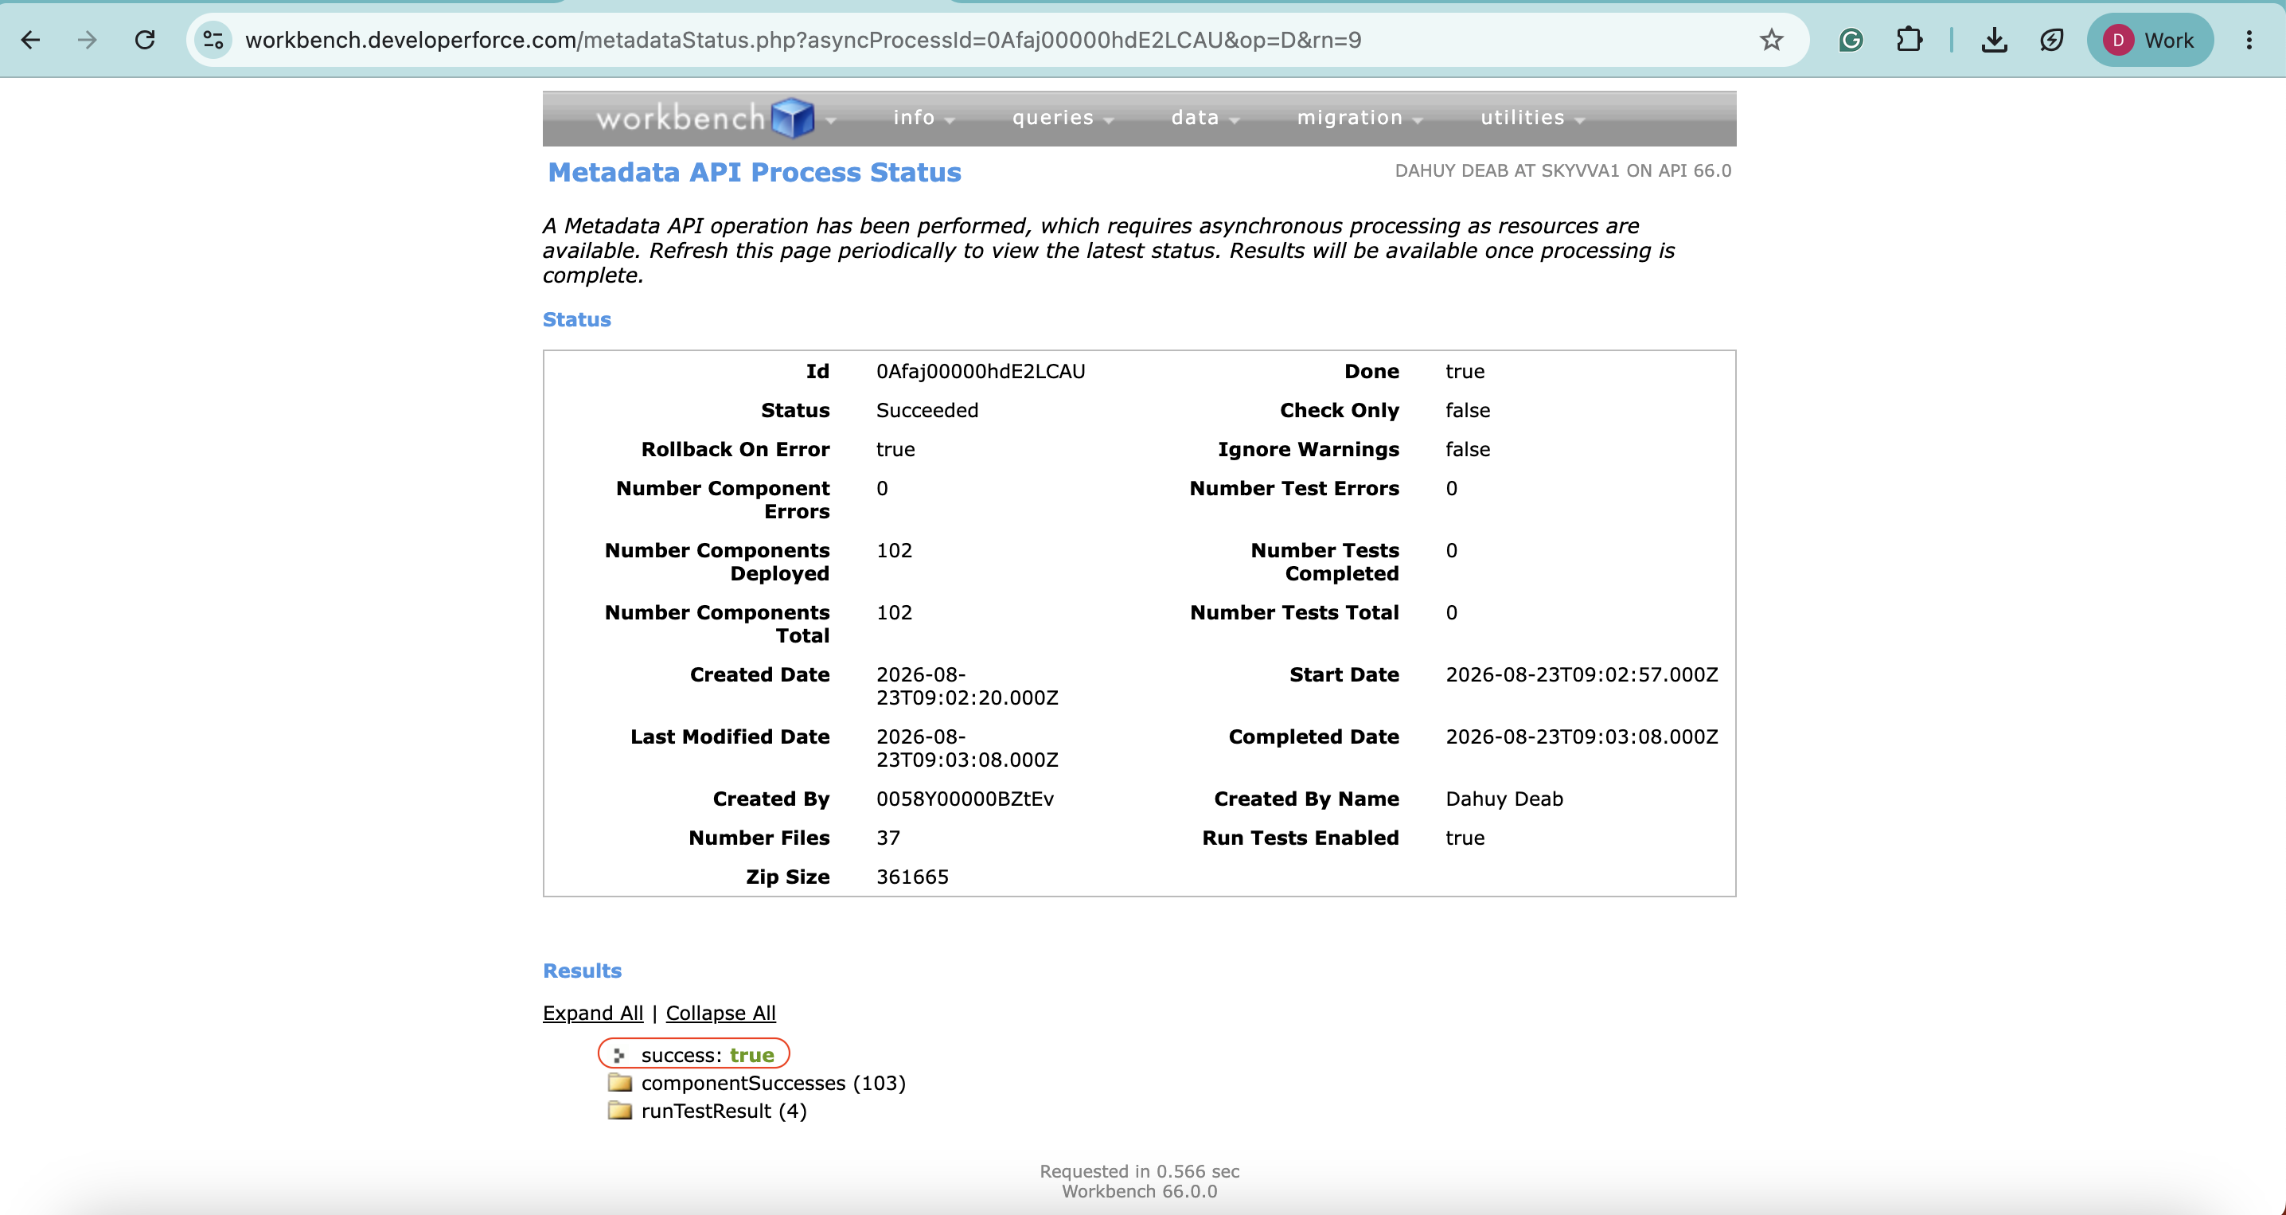This screenshot has height=1215, width=2286.
Task: Expand runTestResult (4) tree node
Action: 724,1111
